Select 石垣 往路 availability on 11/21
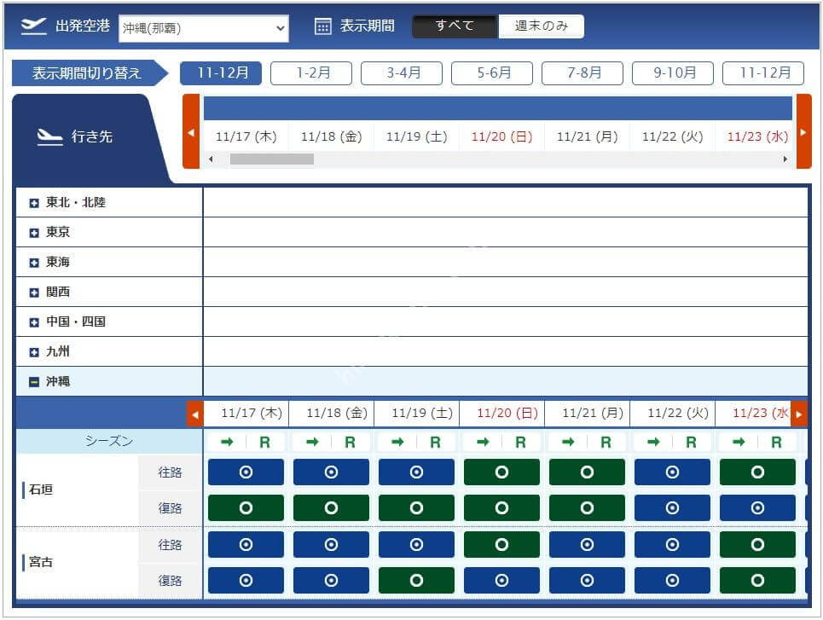Image resolution: width=823 pixels, height=620 pixels. pyautogui.click(x=587, y=472)
